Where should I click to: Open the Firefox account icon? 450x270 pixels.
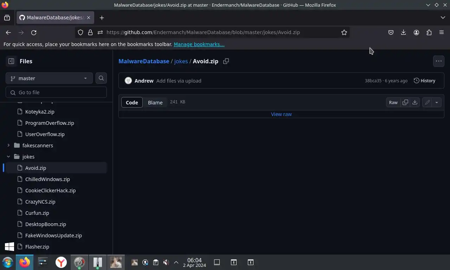(416, 32)
